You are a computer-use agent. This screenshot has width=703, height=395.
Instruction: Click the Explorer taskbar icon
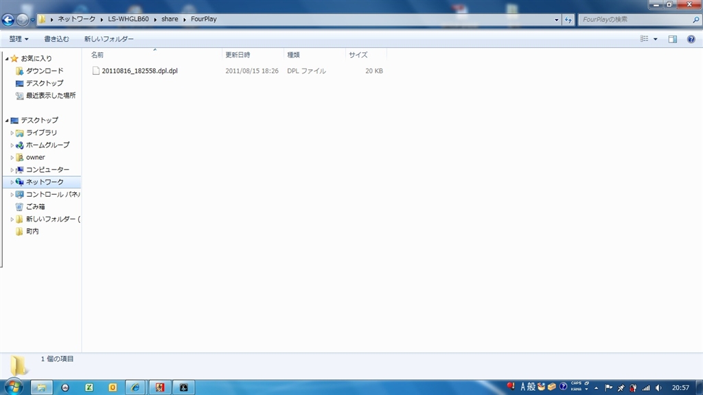[x=41, y=387]
